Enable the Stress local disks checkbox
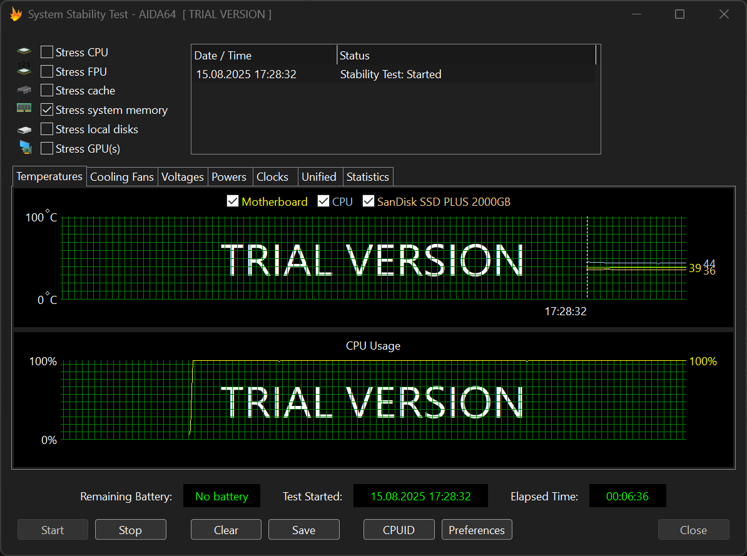This screenshot has height=556, width=747. click(x=47, y=129)
